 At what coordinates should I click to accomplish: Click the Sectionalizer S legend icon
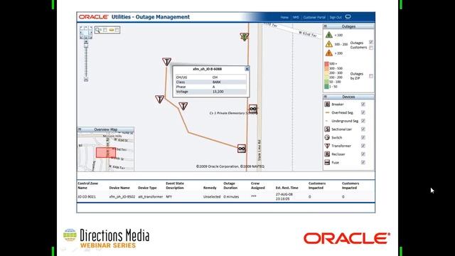point(327,129)
